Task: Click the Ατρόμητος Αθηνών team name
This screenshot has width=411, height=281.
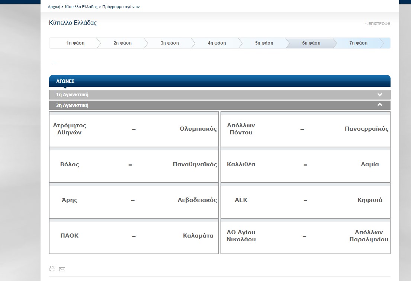Action: (x=70, y=129)
